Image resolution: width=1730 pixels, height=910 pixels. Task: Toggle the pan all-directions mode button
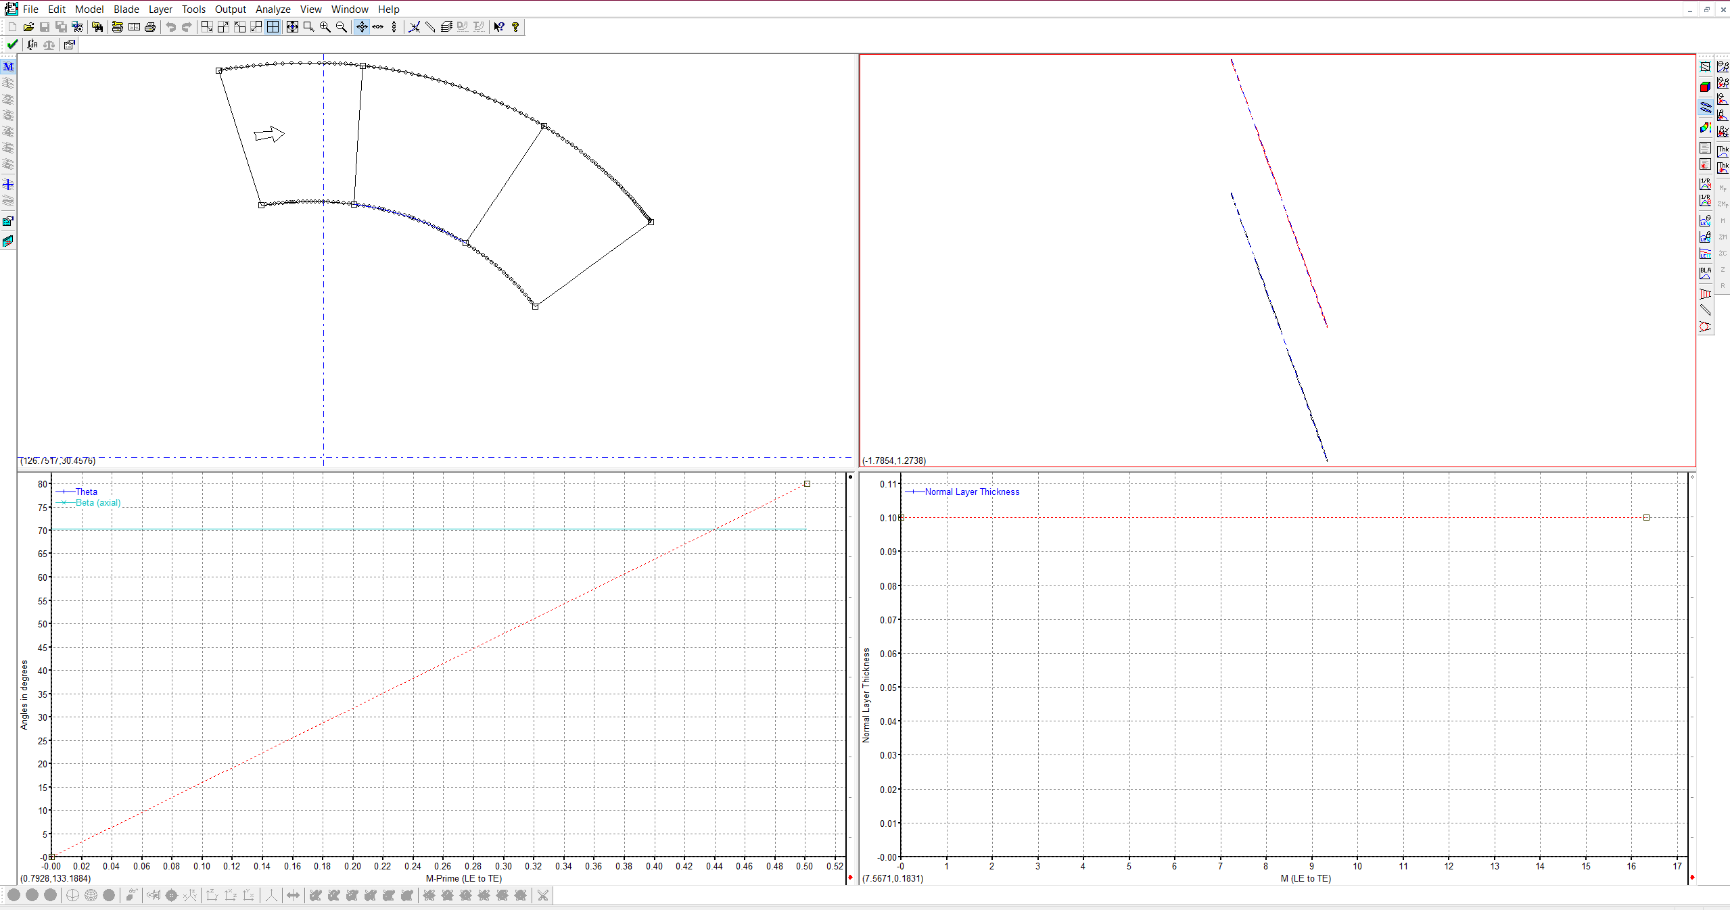pyautogui.click(x=362, y=27)
